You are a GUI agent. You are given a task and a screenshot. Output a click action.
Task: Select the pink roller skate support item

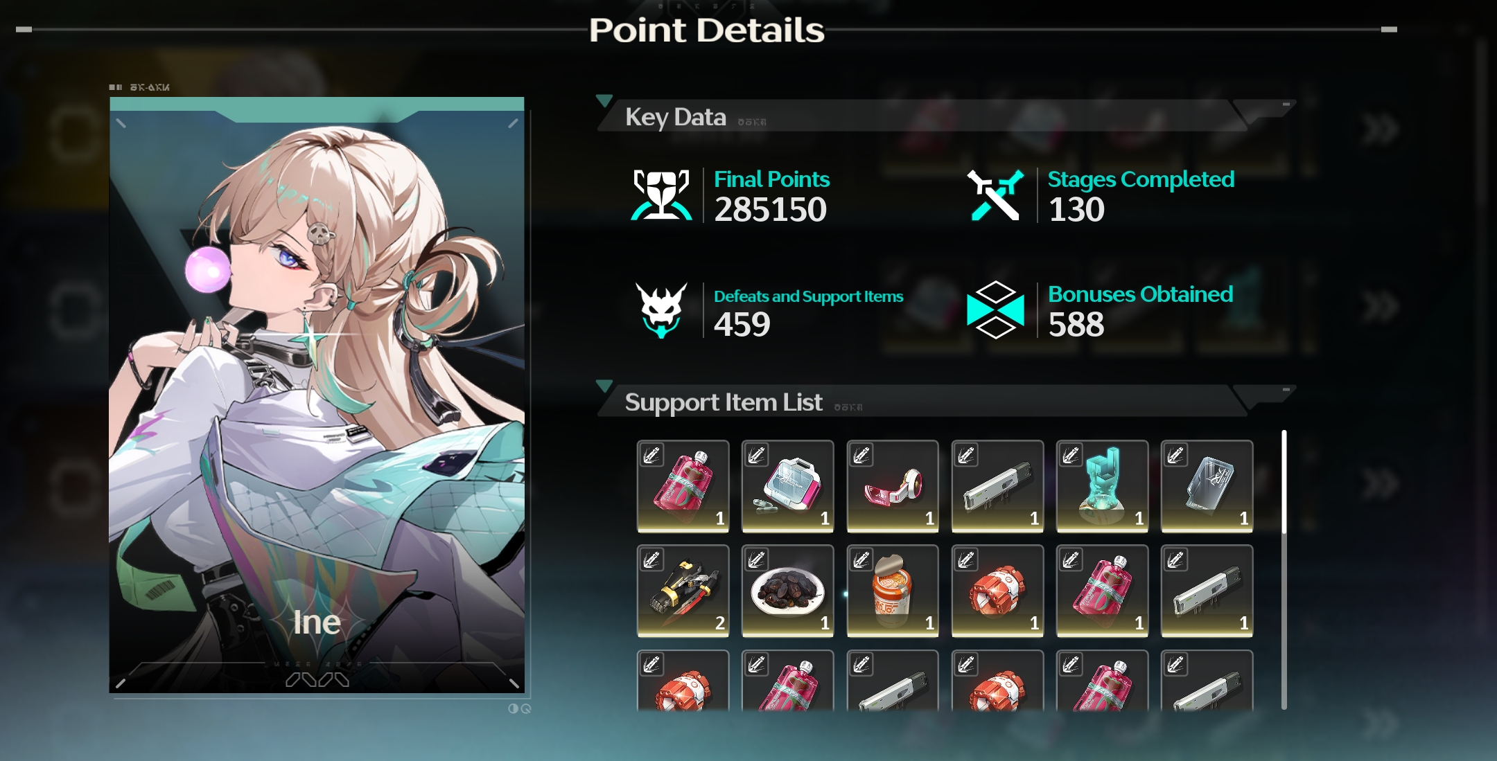tap(893, 486)
